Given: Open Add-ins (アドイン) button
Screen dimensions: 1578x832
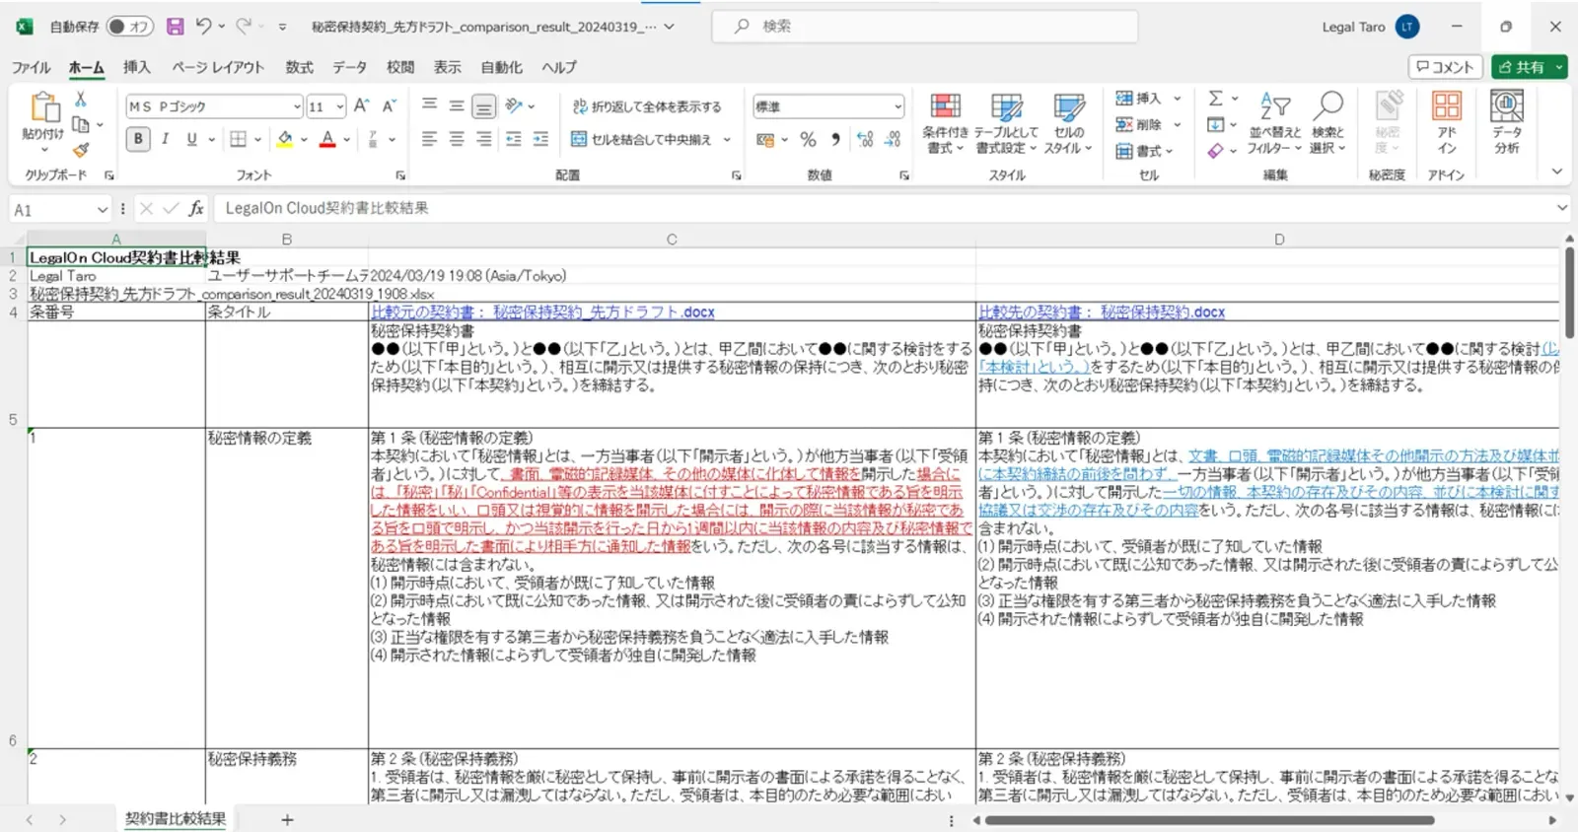Looking at the screenshot, I should click(x=1447, y=124).
